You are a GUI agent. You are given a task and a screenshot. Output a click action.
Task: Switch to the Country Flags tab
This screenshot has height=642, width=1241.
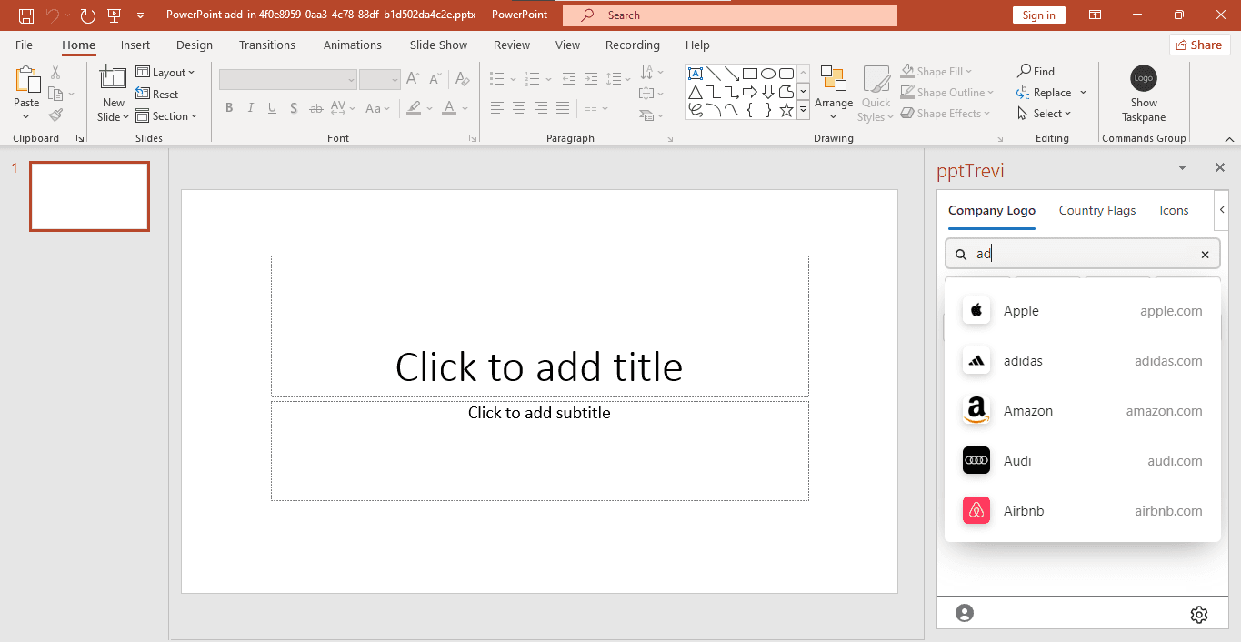coord(1096,210)
